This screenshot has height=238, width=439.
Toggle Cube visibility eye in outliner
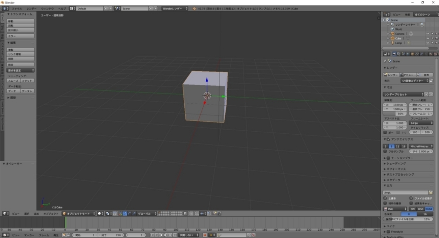[x=428, y=38]
